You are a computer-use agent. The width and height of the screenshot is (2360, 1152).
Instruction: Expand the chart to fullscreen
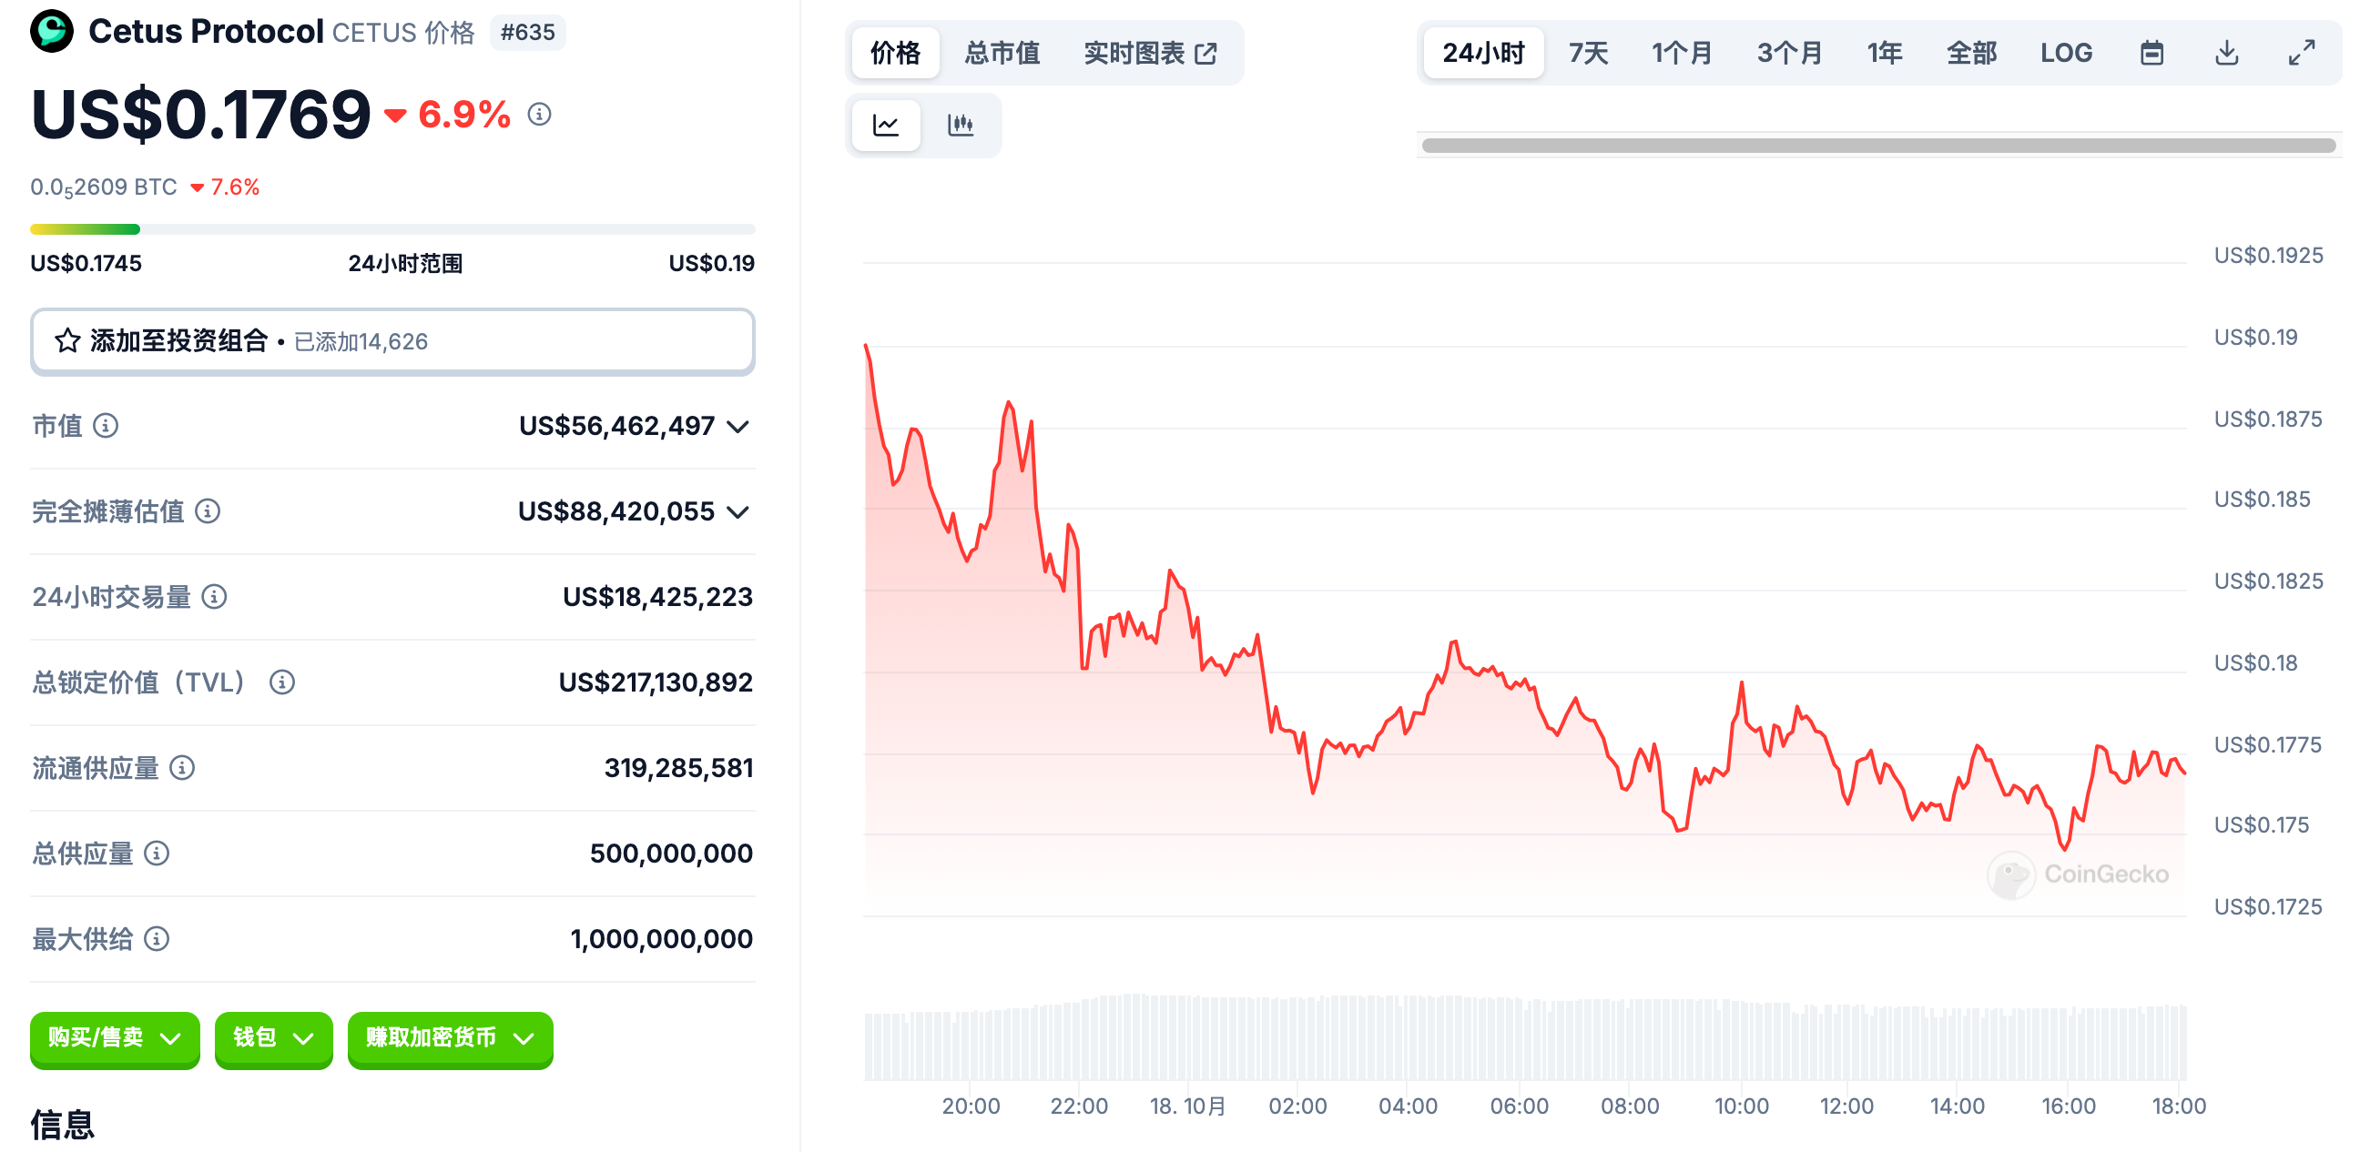click(2302, 53)
